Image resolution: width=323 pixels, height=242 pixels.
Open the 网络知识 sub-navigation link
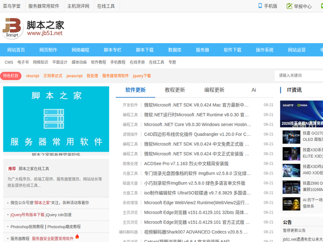coord(40,62)
